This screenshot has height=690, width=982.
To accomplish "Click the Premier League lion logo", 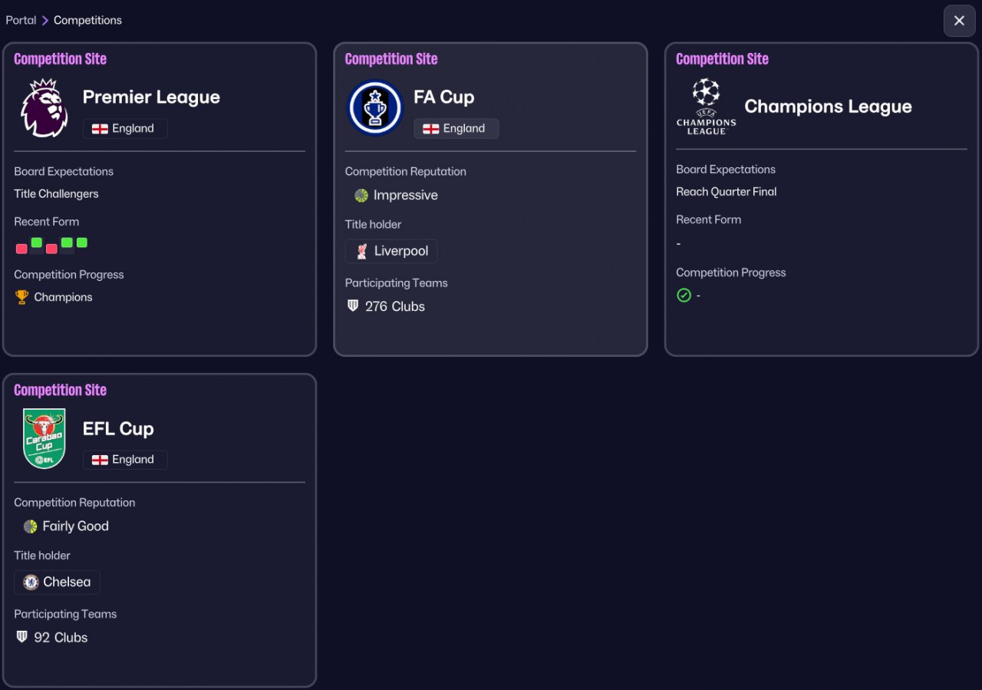I will [44, 108].
